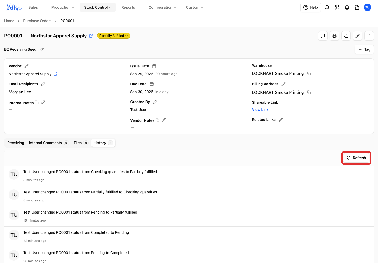Edit the purchase order with pencil button
The width and height of the screenshot is (378, 263).
[358, 36]
